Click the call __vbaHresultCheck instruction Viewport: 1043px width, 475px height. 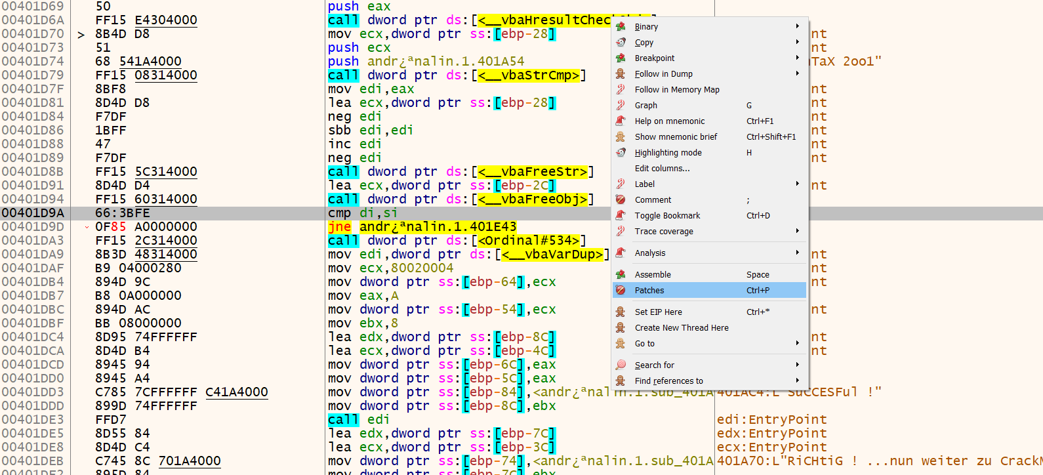tap(469, 20)
